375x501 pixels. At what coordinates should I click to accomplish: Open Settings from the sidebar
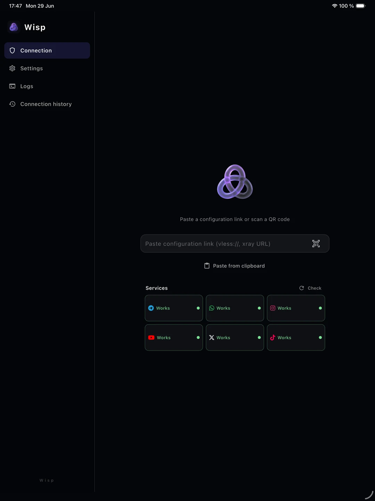click(x=47, y=68)
